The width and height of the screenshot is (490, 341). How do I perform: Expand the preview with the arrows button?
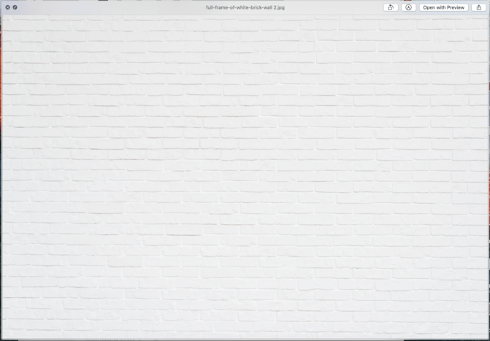pyautogui.click(x=15, y=7)
